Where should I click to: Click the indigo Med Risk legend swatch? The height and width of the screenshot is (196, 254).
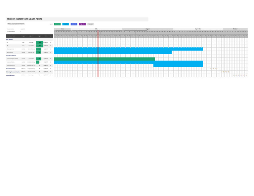coord(74,24)
